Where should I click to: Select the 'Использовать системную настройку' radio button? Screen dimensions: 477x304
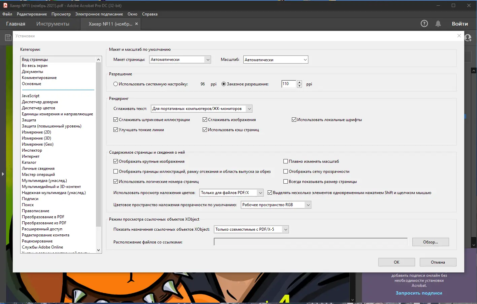(115, 84)
